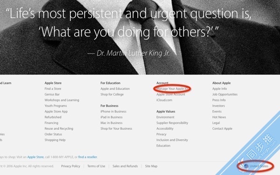Screen dimensions: 280x175
Task: Click Job Opportunities link
Action: (x=225, y=94)
